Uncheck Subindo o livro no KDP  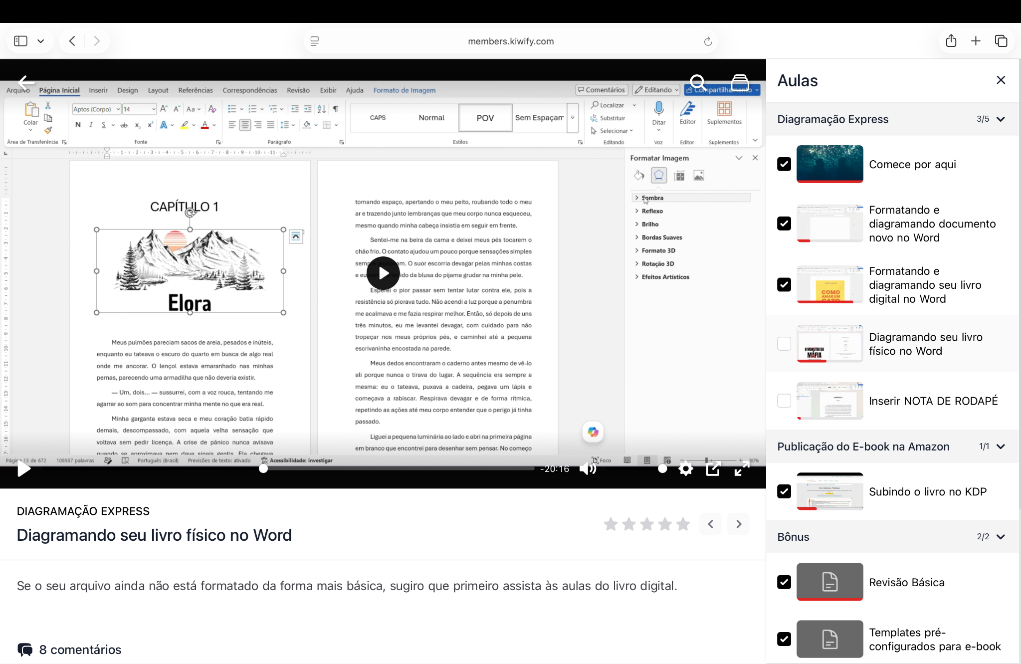point(784,491)
